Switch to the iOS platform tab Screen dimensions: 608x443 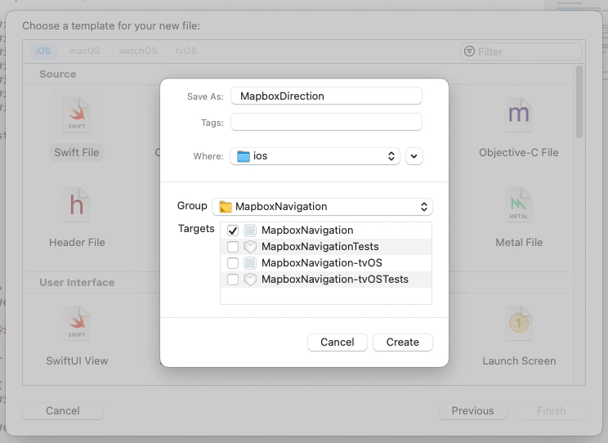click(43, 51)
